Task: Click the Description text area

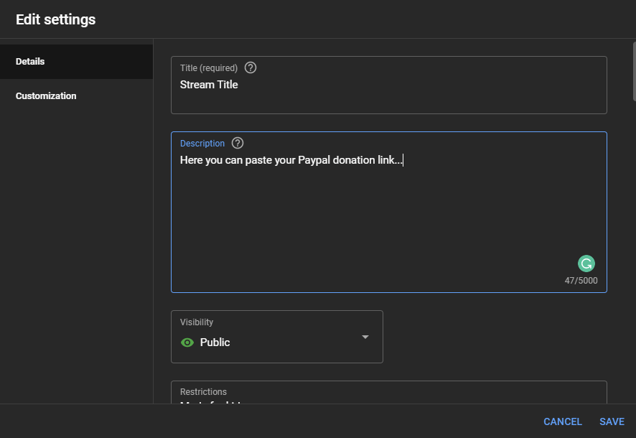Action: pyautogui.click(x=388, y=208)
